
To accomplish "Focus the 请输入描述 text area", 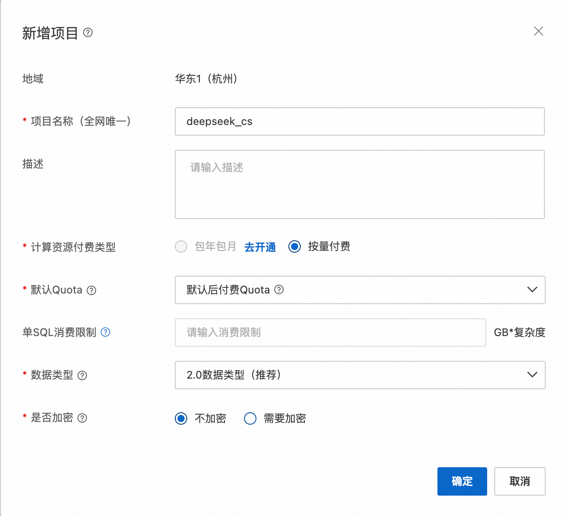I will tap(359, 184).
